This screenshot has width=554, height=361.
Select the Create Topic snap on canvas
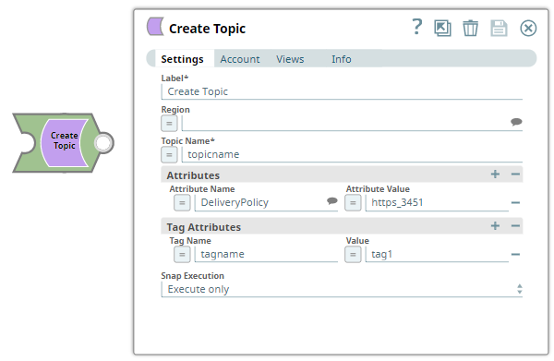pyautogui.click(x=64, y=143)
